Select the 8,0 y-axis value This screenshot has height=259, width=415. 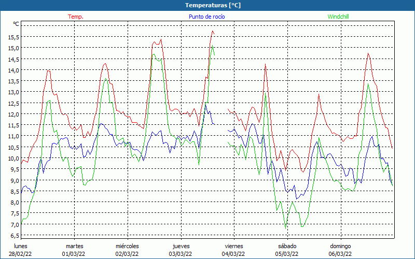pos(15,203)
